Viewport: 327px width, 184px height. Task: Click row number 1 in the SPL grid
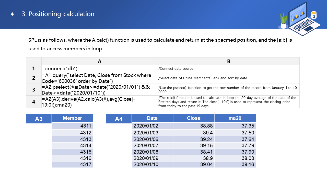click(x=33, y=68)
